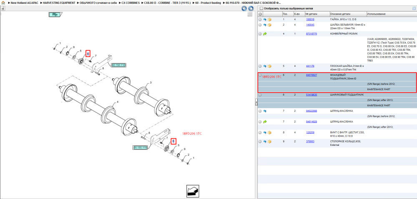417x199 pixels.
Task: Click 'Использование' column header
Action: point(391,14)
